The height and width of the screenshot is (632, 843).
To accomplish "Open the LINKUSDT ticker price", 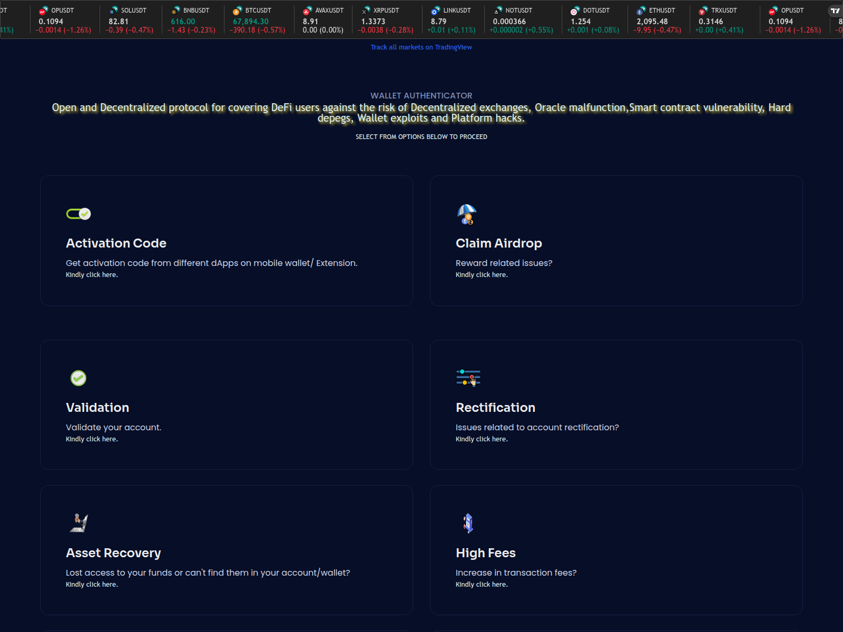I will (x=438, y=22).
